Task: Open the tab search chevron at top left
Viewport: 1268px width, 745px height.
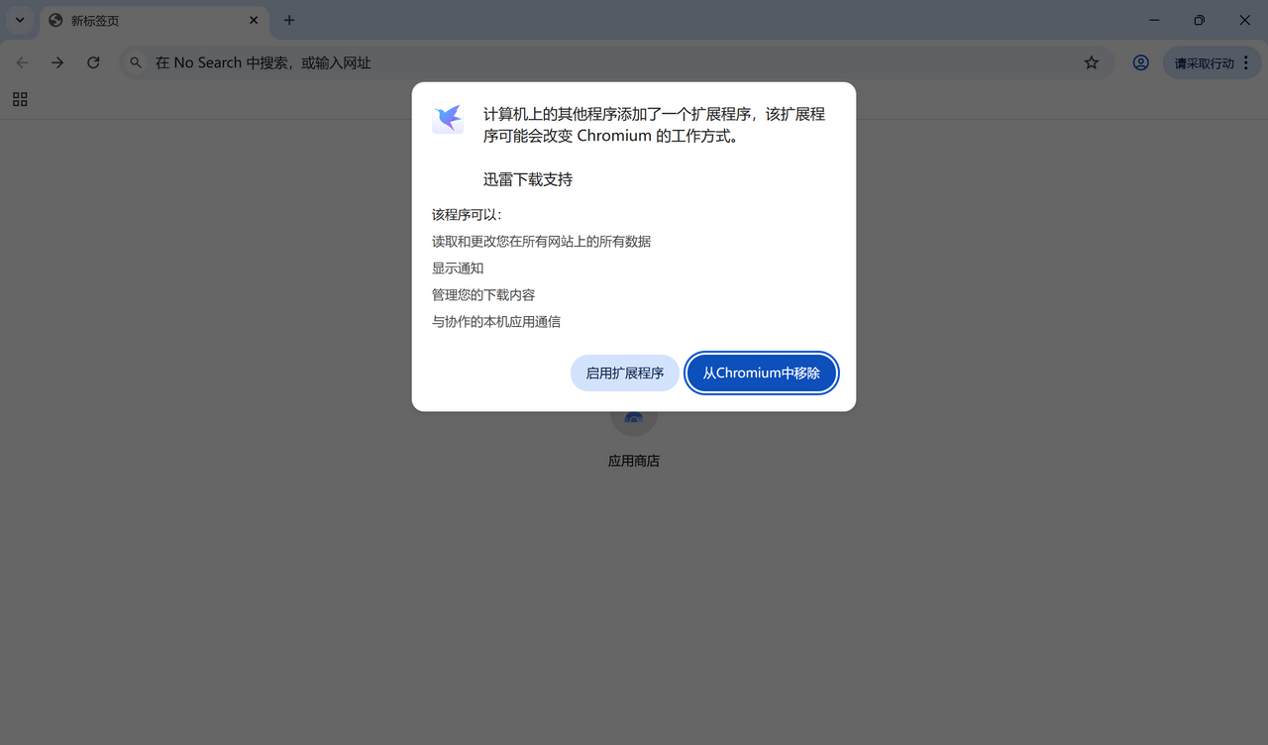Action: (20, 20)
